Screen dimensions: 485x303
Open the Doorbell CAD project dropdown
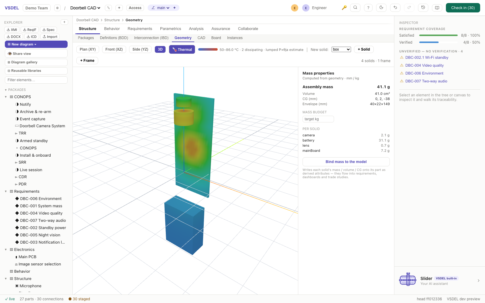tap(85, 8)
